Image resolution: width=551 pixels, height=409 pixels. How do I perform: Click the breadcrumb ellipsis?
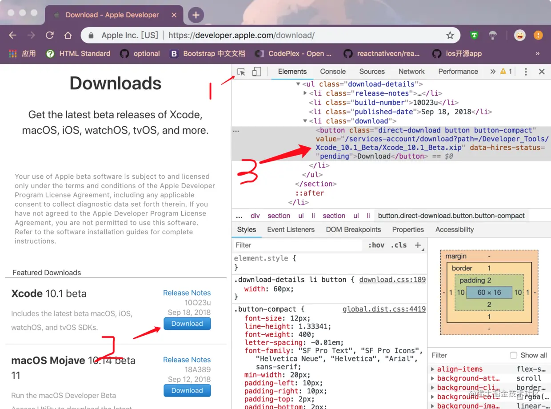pos(240,216)
